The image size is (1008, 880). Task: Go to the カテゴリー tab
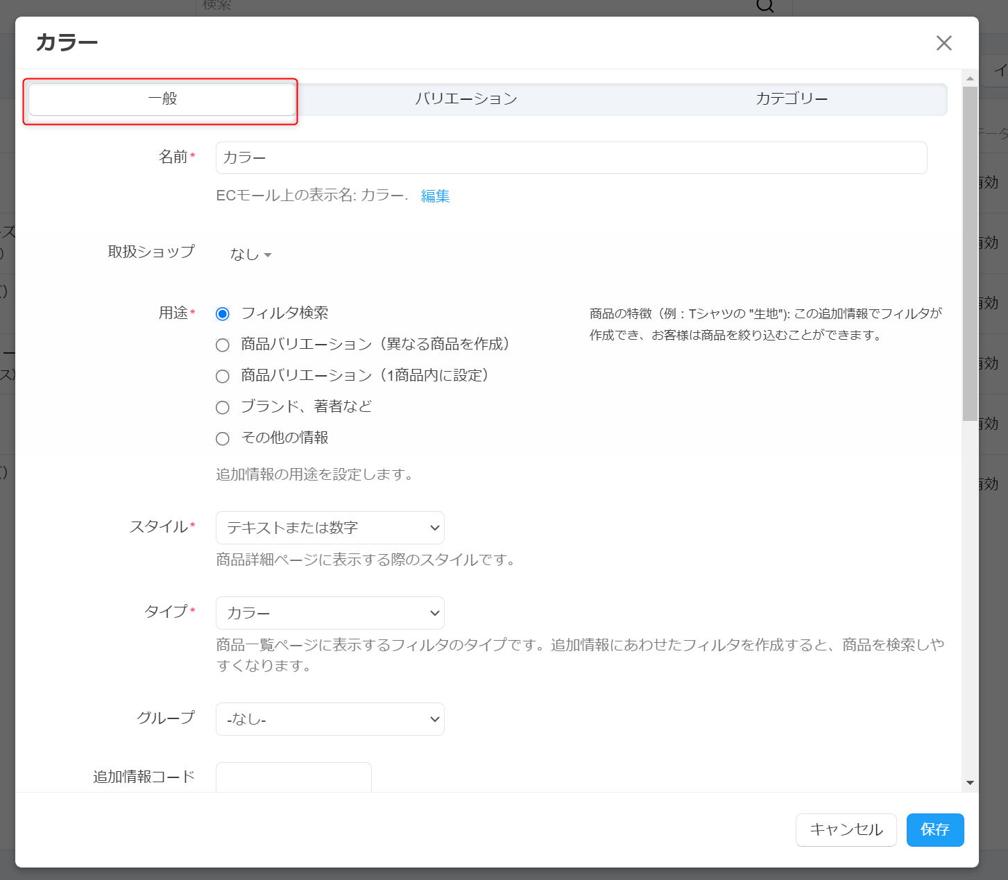click(791, 99)
